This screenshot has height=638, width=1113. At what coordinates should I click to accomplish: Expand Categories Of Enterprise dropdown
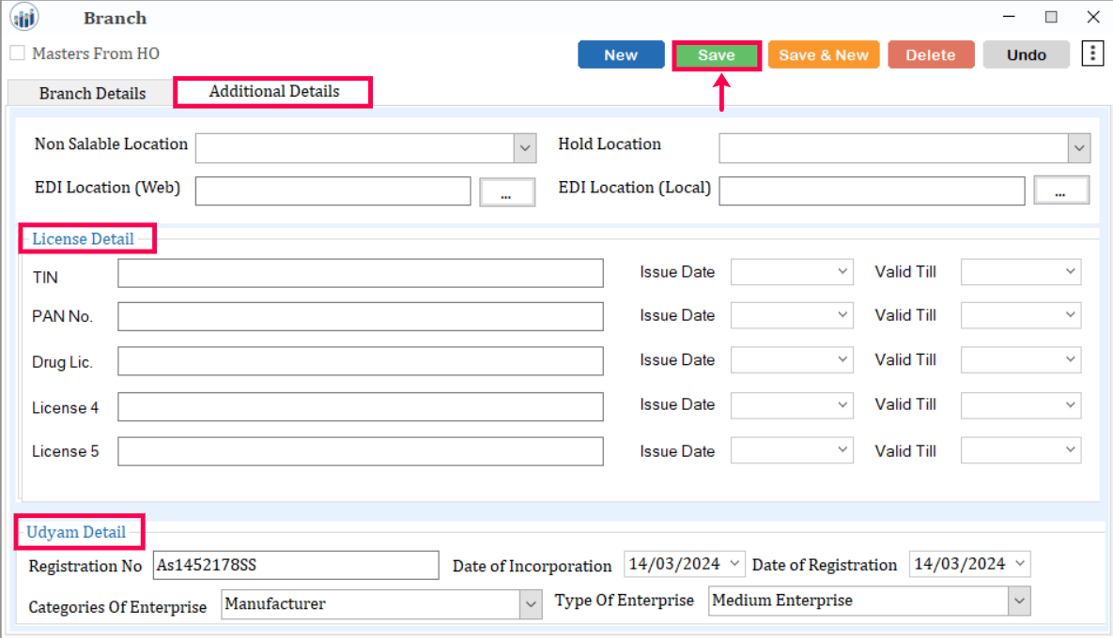point(531,604)
